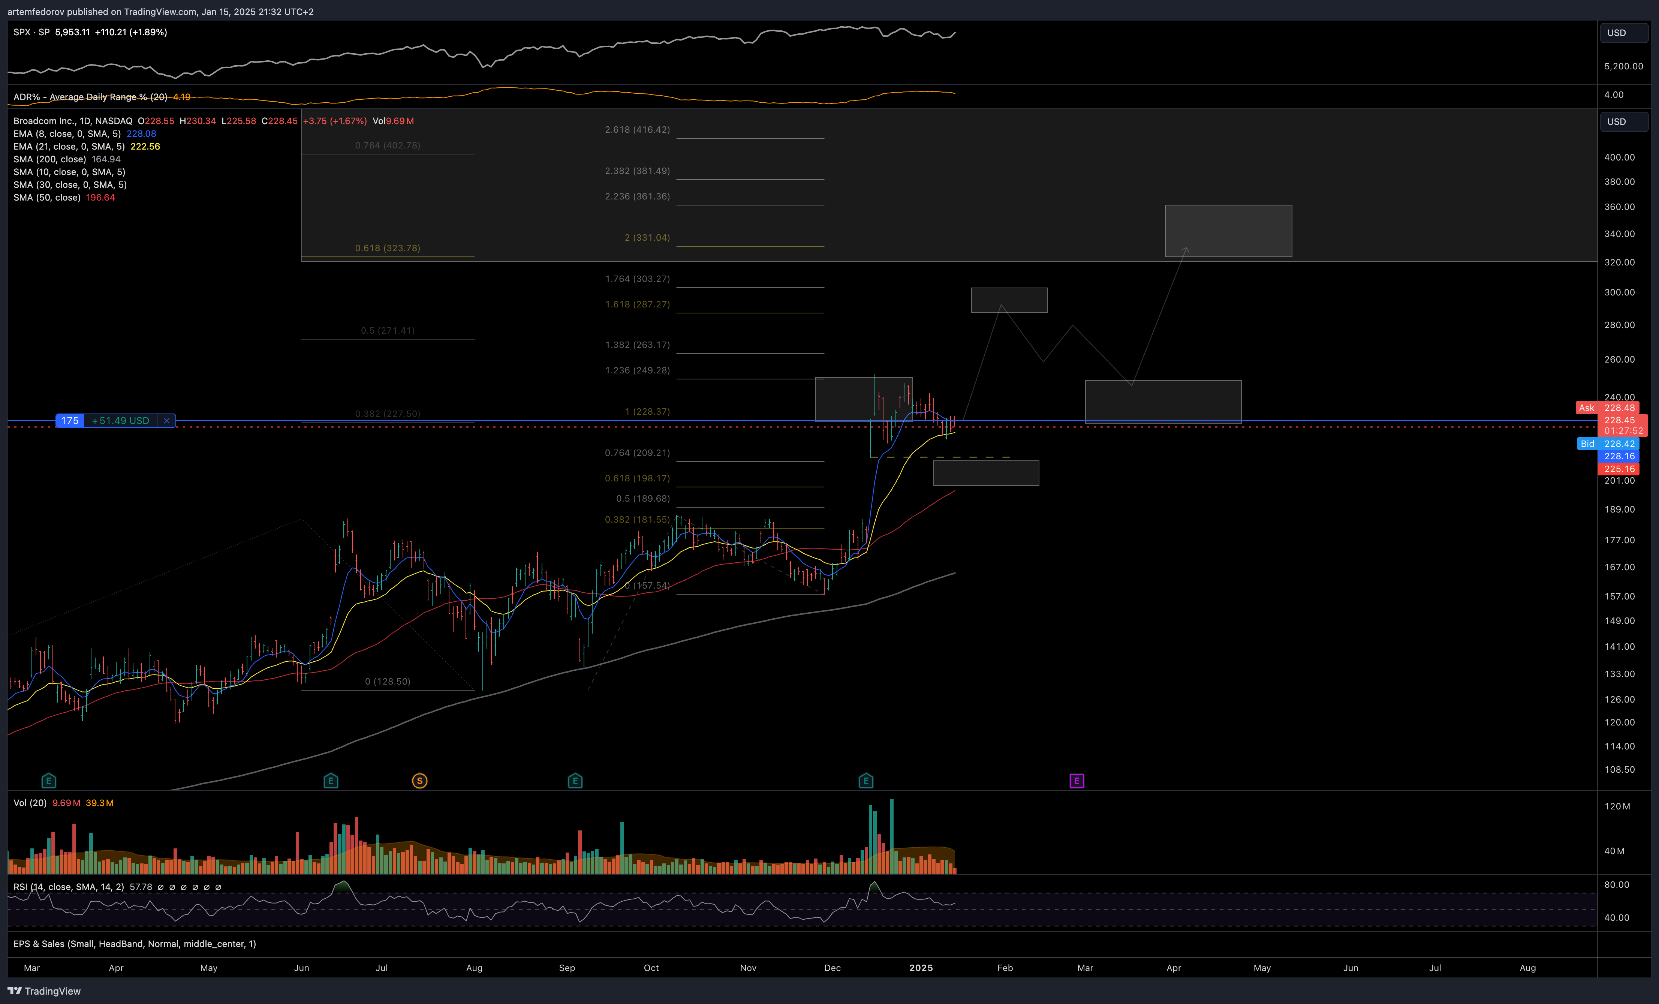
Task: Click the RSI (14, close, SMA, 14, 2) legend
Action: [x=69, y=887]
